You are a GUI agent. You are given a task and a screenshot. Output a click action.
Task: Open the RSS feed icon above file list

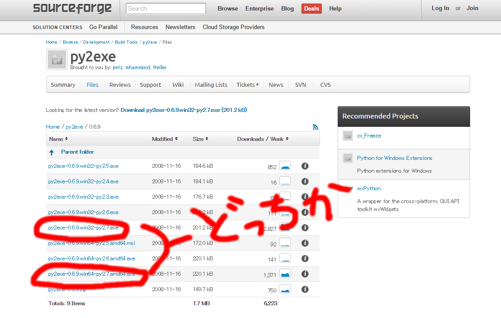[x=316, y=127]
